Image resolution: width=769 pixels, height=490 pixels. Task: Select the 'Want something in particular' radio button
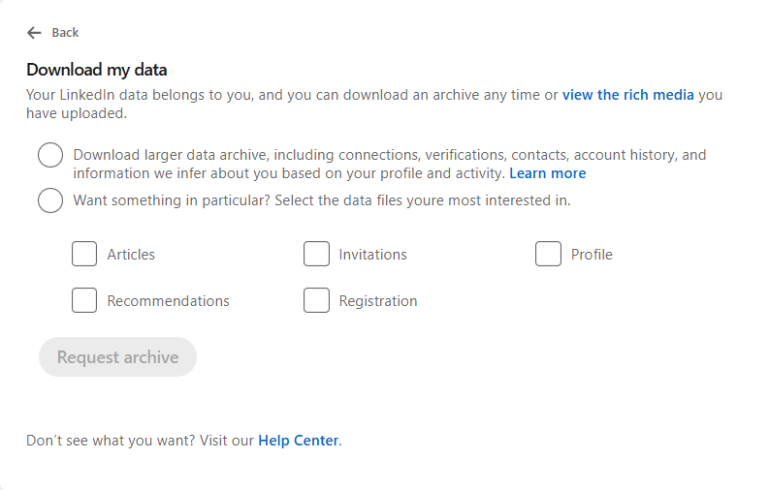[50, 200]
